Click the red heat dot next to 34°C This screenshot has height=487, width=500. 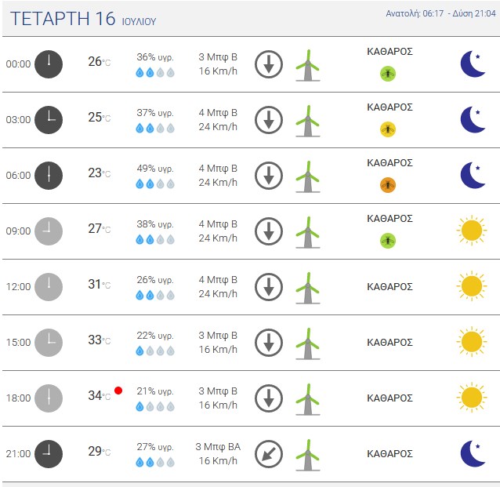point(118,391)
